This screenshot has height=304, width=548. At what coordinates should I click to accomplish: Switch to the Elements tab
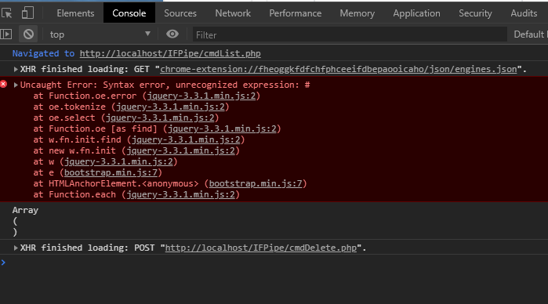(x=75, y=13)
